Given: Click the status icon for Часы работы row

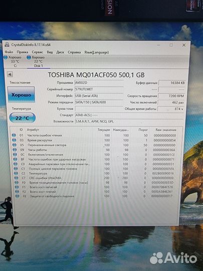Looking at the screenshot, I should pyautogui.click(x=15, y=150).
